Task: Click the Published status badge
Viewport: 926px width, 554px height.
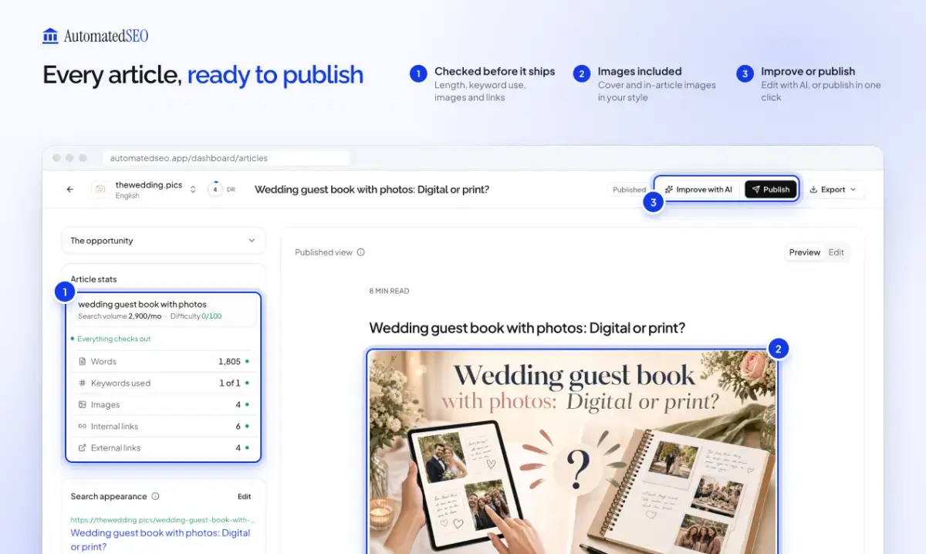Action: (x=629, y=190)
